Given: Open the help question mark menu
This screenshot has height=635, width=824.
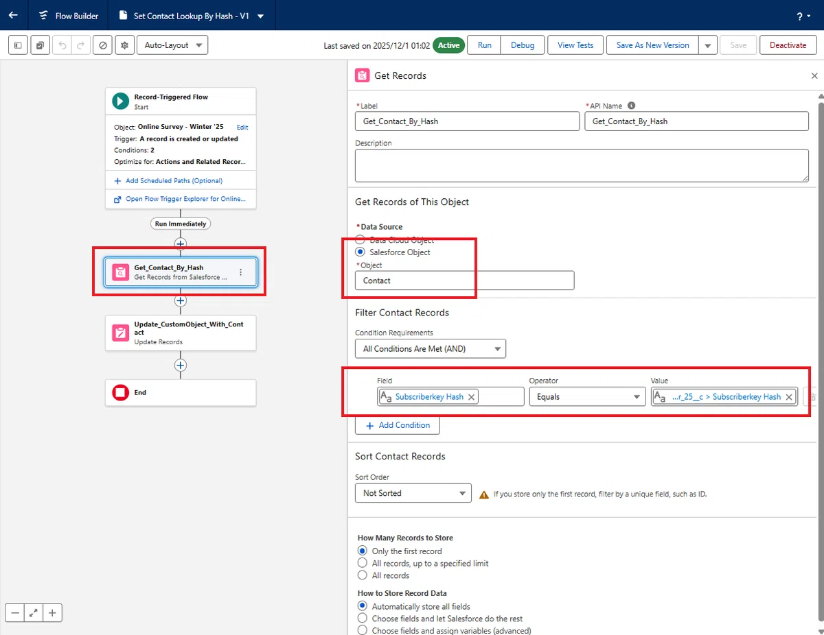Looking at the screenshot, I should (x=803, y=16).
